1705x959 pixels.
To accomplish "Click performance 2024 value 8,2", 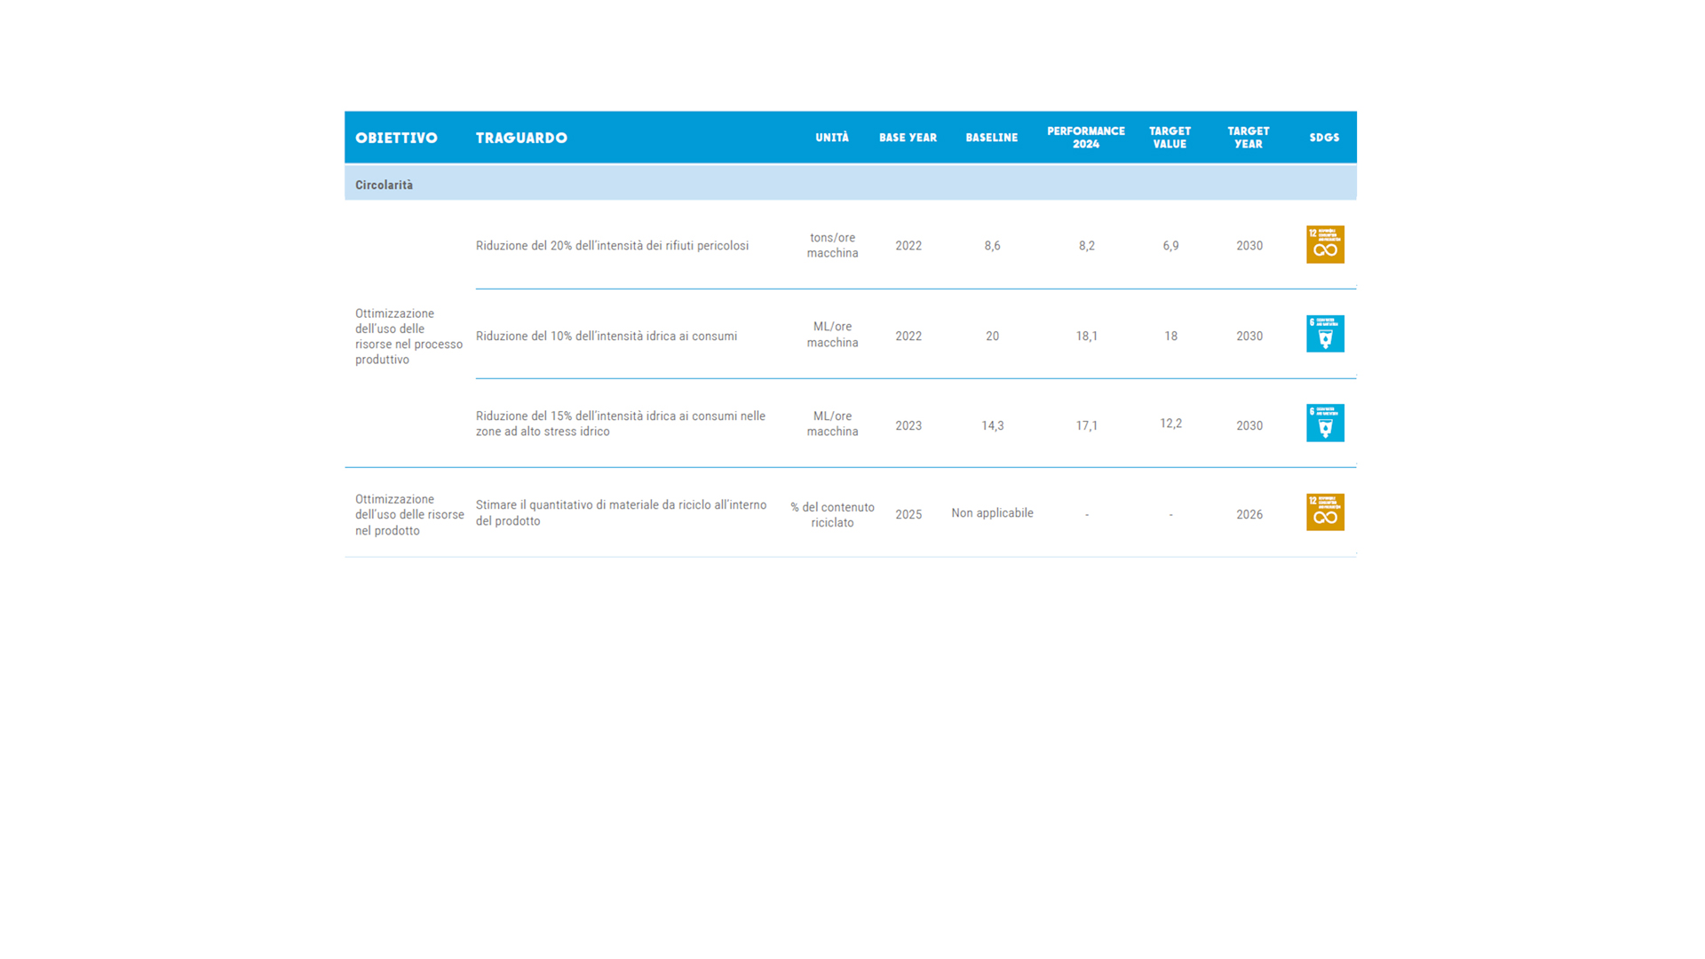I will tap(1086, 246).
